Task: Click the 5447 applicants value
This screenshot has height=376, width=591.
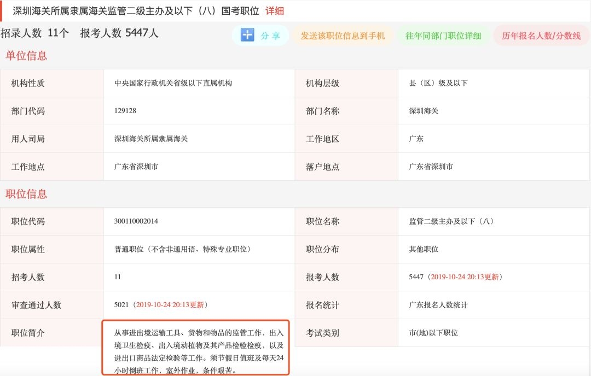Action: click(416, 277)
